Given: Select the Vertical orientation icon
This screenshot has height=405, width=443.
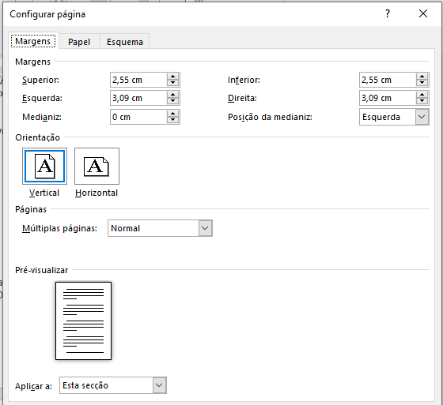Looking at the screenshot, I should click(44, 166).
